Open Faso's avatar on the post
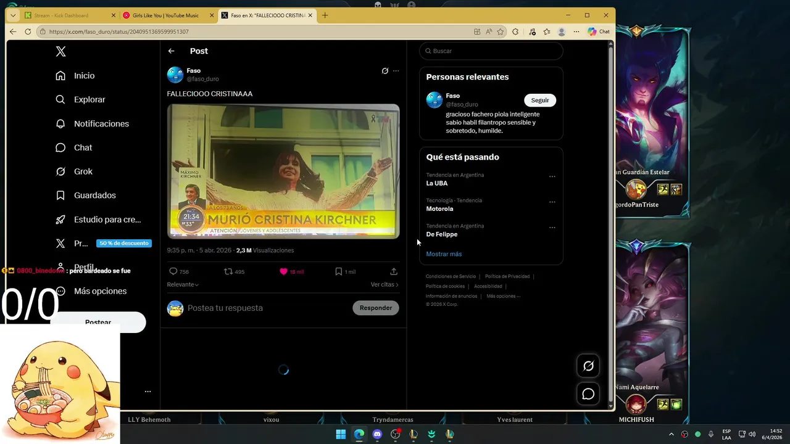Viewport: 790px width, 444px height. (175, 75)
